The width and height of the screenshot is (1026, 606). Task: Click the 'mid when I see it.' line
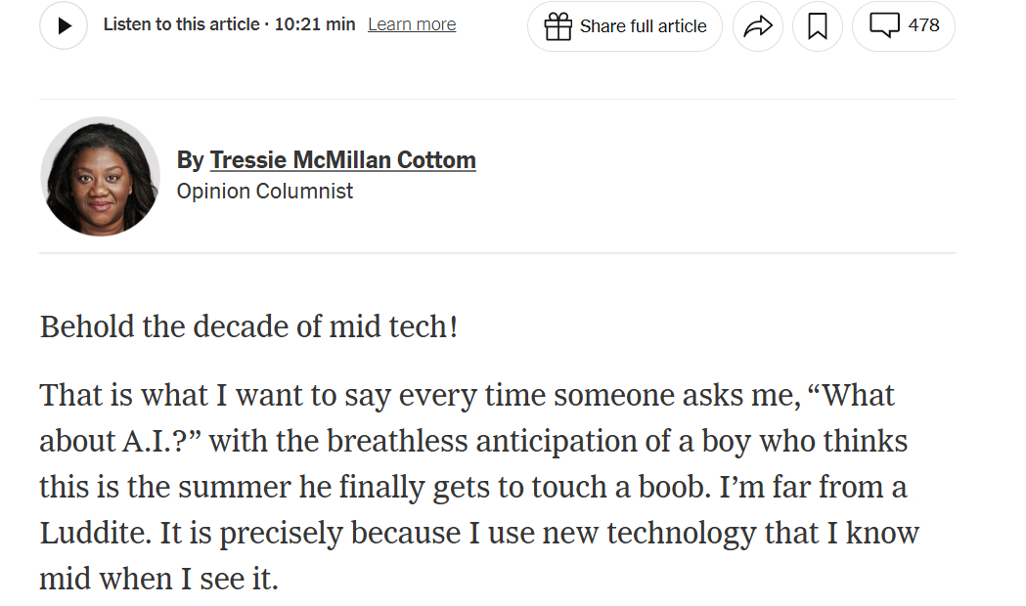(159, 579)
